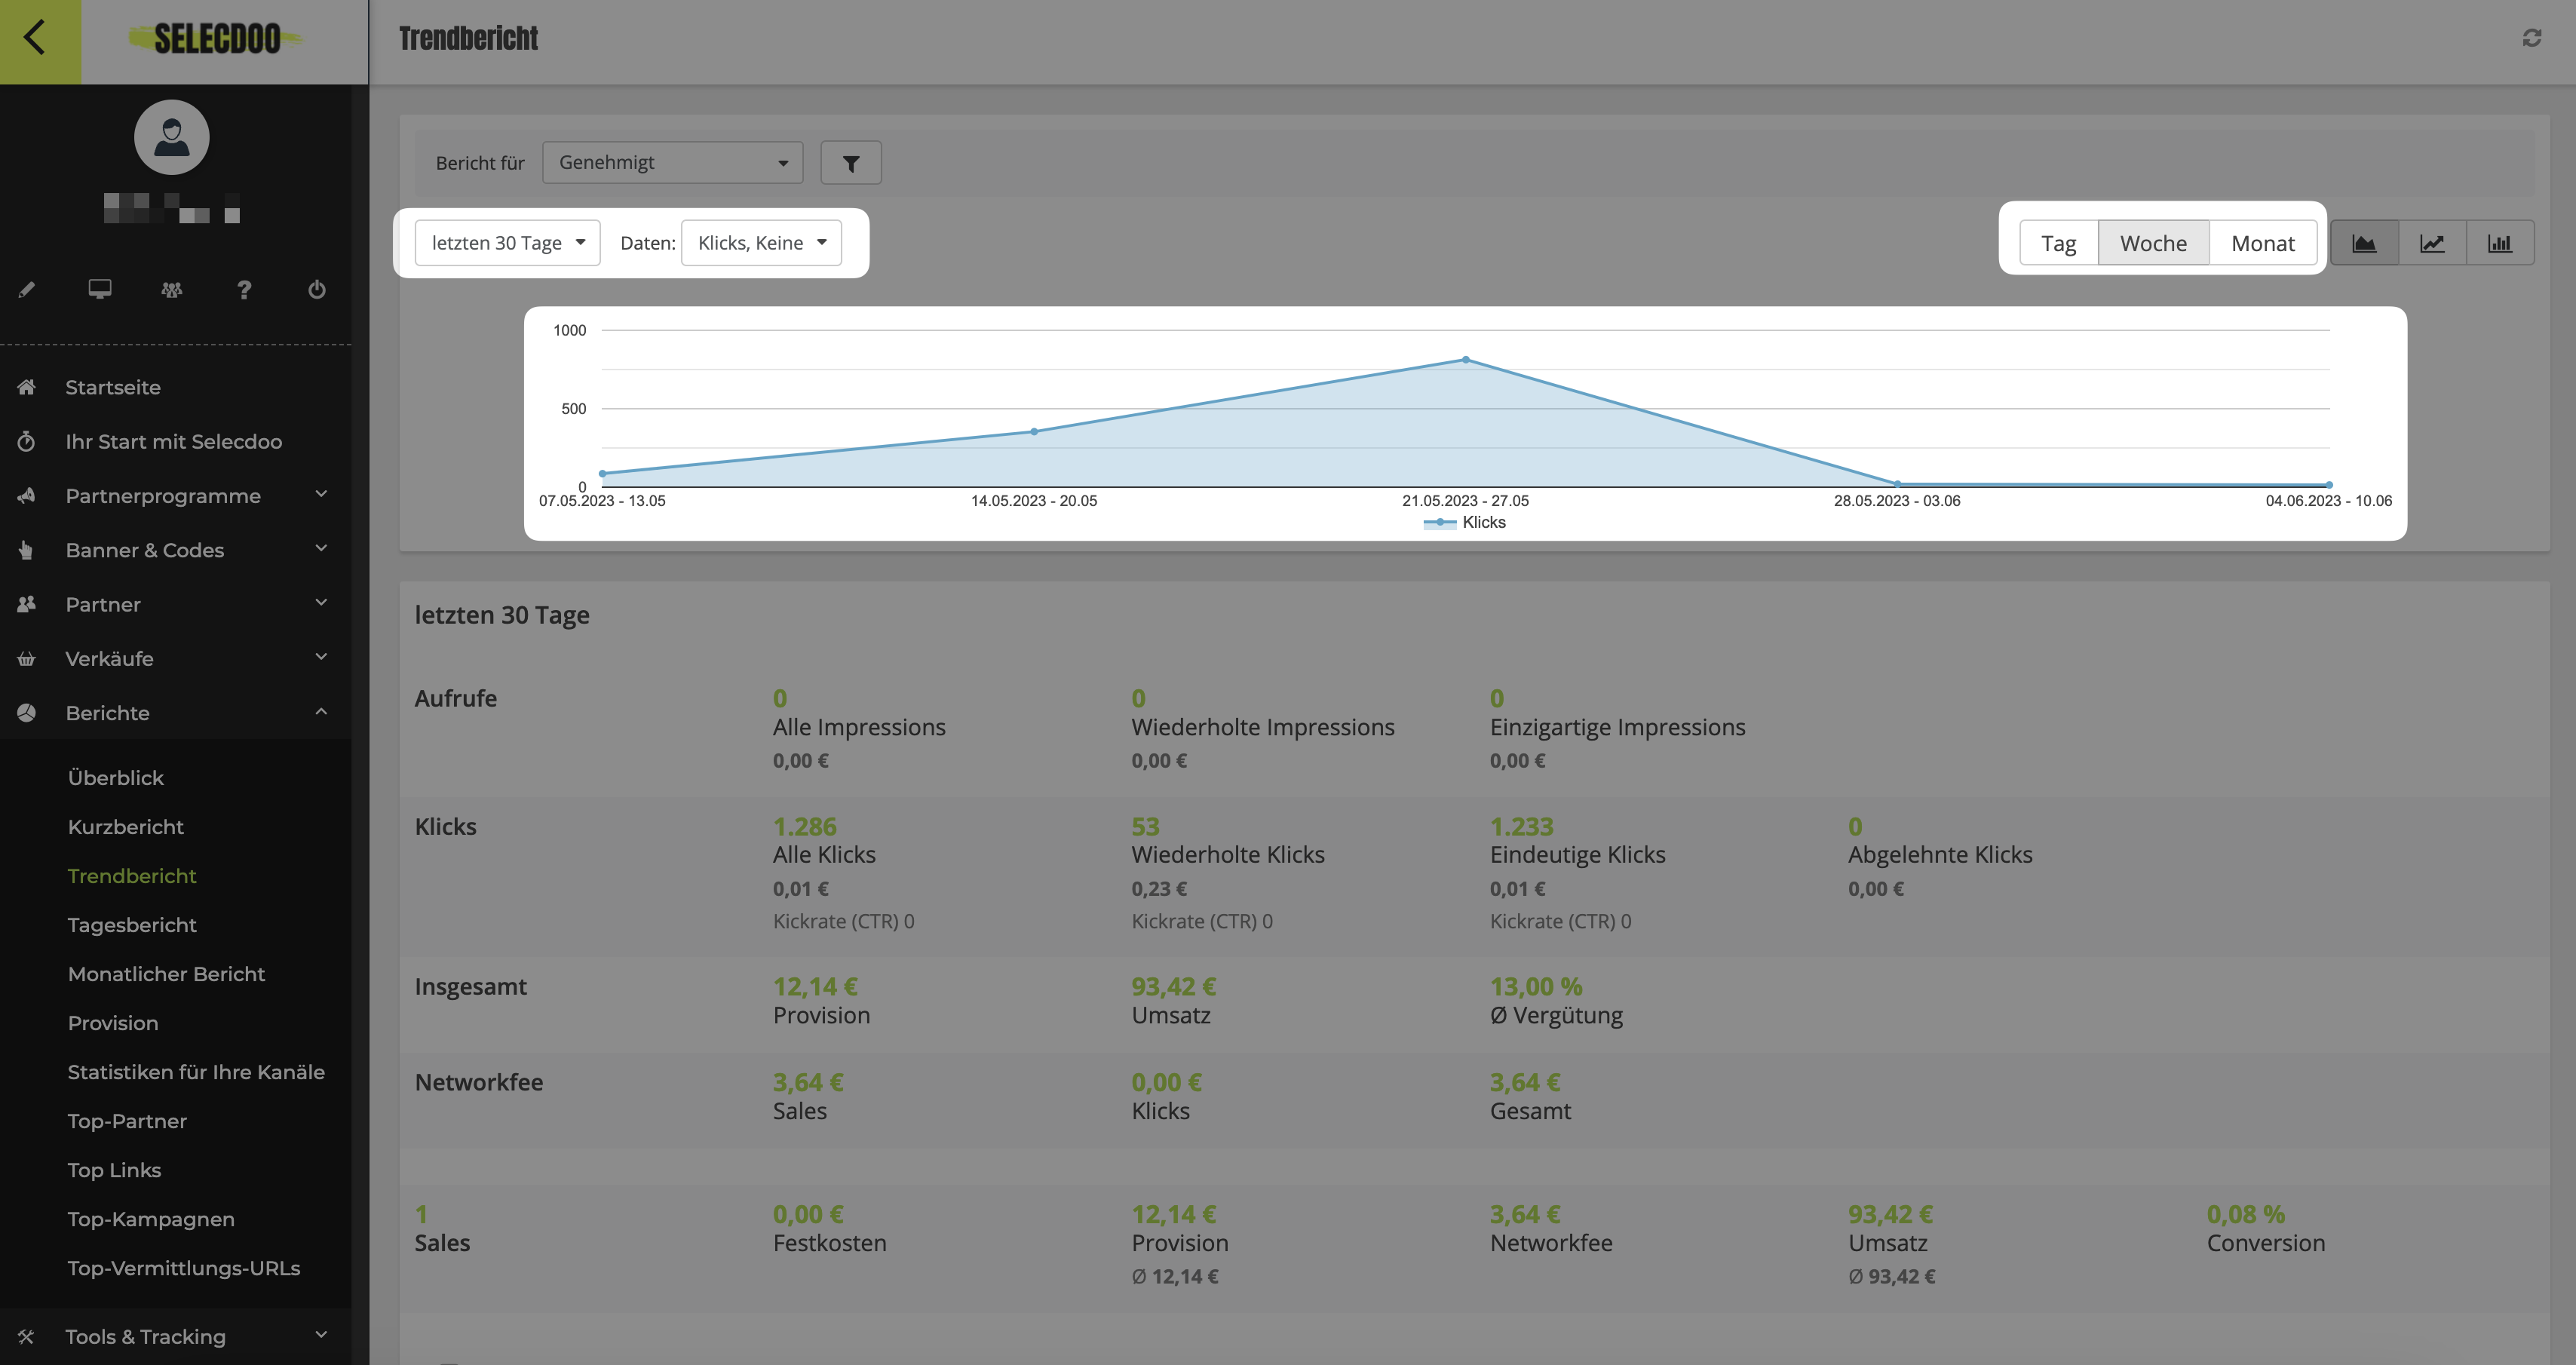2576x1365 pixels.
Task: Click the group users icon in sidebar
Action: point(172,289)
